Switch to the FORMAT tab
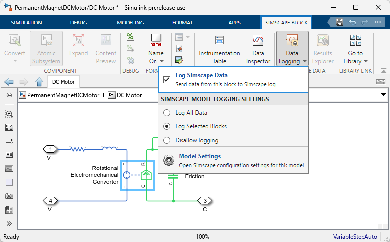390x242 pixels. pos(182,23)
